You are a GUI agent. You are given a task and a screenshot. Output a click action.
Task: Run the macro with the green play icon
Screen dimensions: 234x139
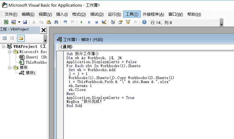tap(82, 22)
